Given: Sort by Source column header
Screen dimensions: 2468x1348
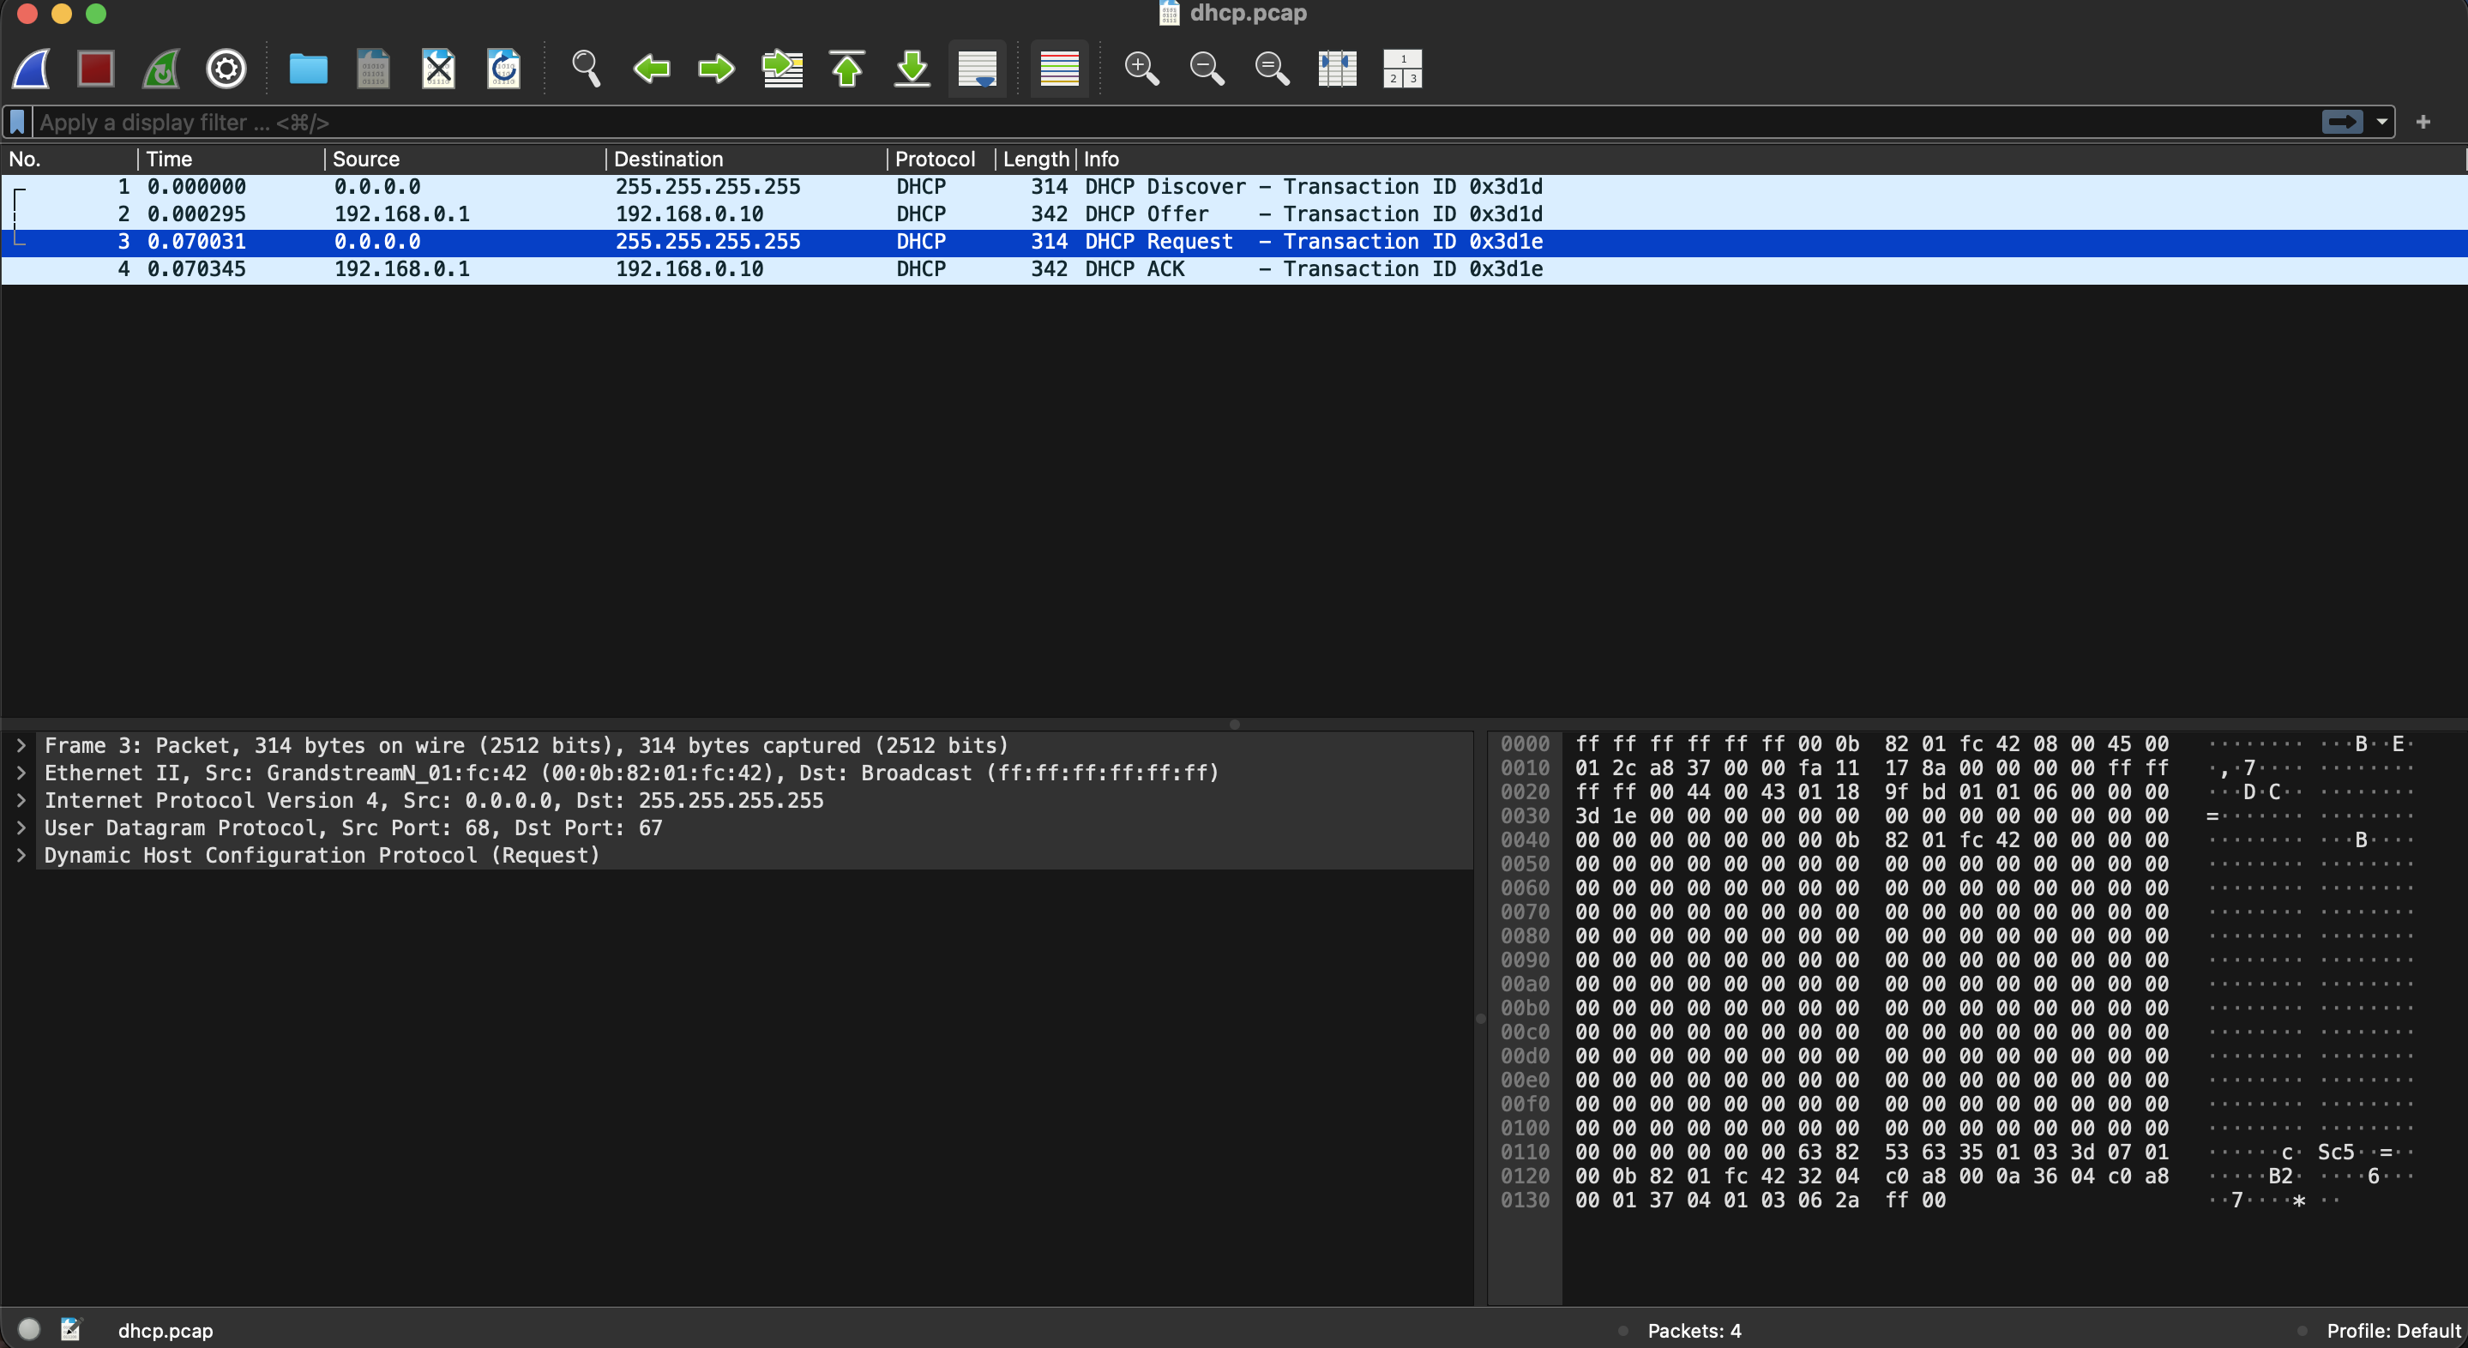Looking at the screenshot, I should (x=465, y=159).
